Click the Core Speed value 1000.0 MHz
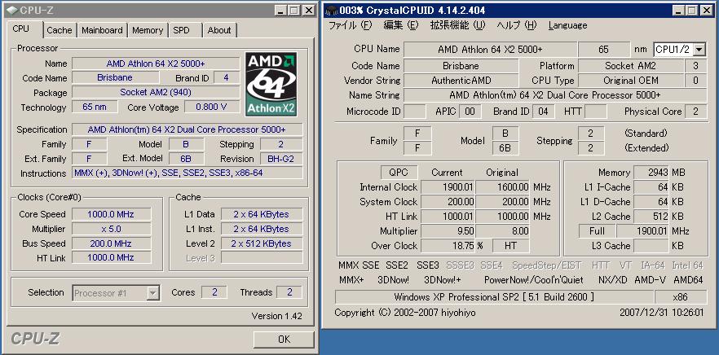The image size is (719, 355). pos(112,214)
